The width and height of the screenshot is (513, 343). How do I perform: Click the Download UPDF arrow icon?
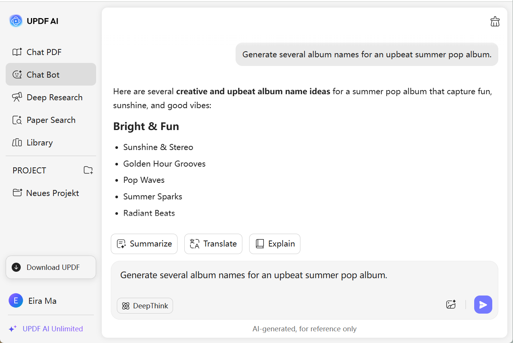coord(16,267)
